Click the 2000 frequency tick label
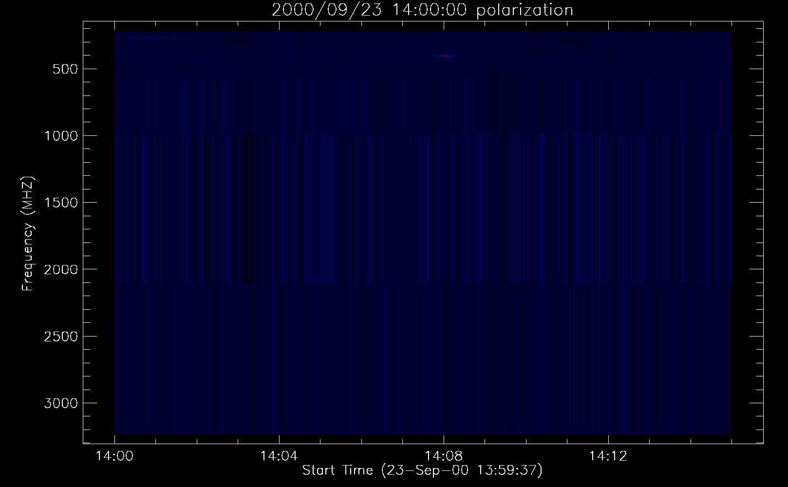Image resolution: width=788 pixels, height=487 pixels. click(61, 269)
